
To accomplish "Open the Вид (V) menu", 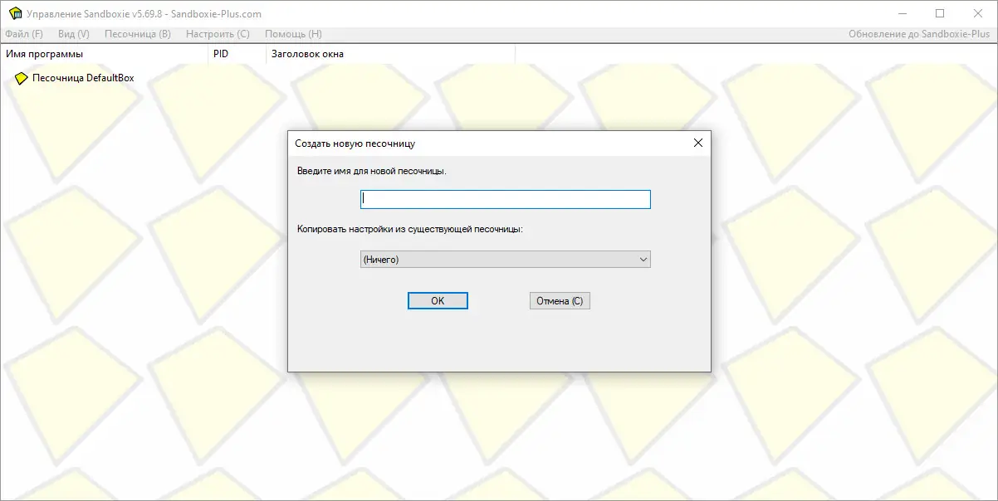I will 74,34.
